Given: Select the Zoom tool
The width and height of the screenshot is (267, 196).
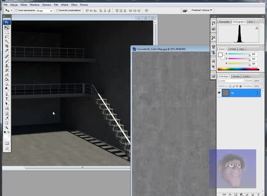Looking at the screenshot, I should pyautogui.click(x=7, y=127).
